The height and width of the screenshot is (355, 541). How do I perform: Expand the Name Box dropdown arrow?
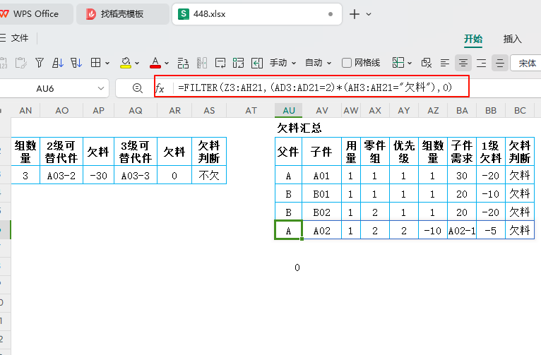tap(101, 89)
